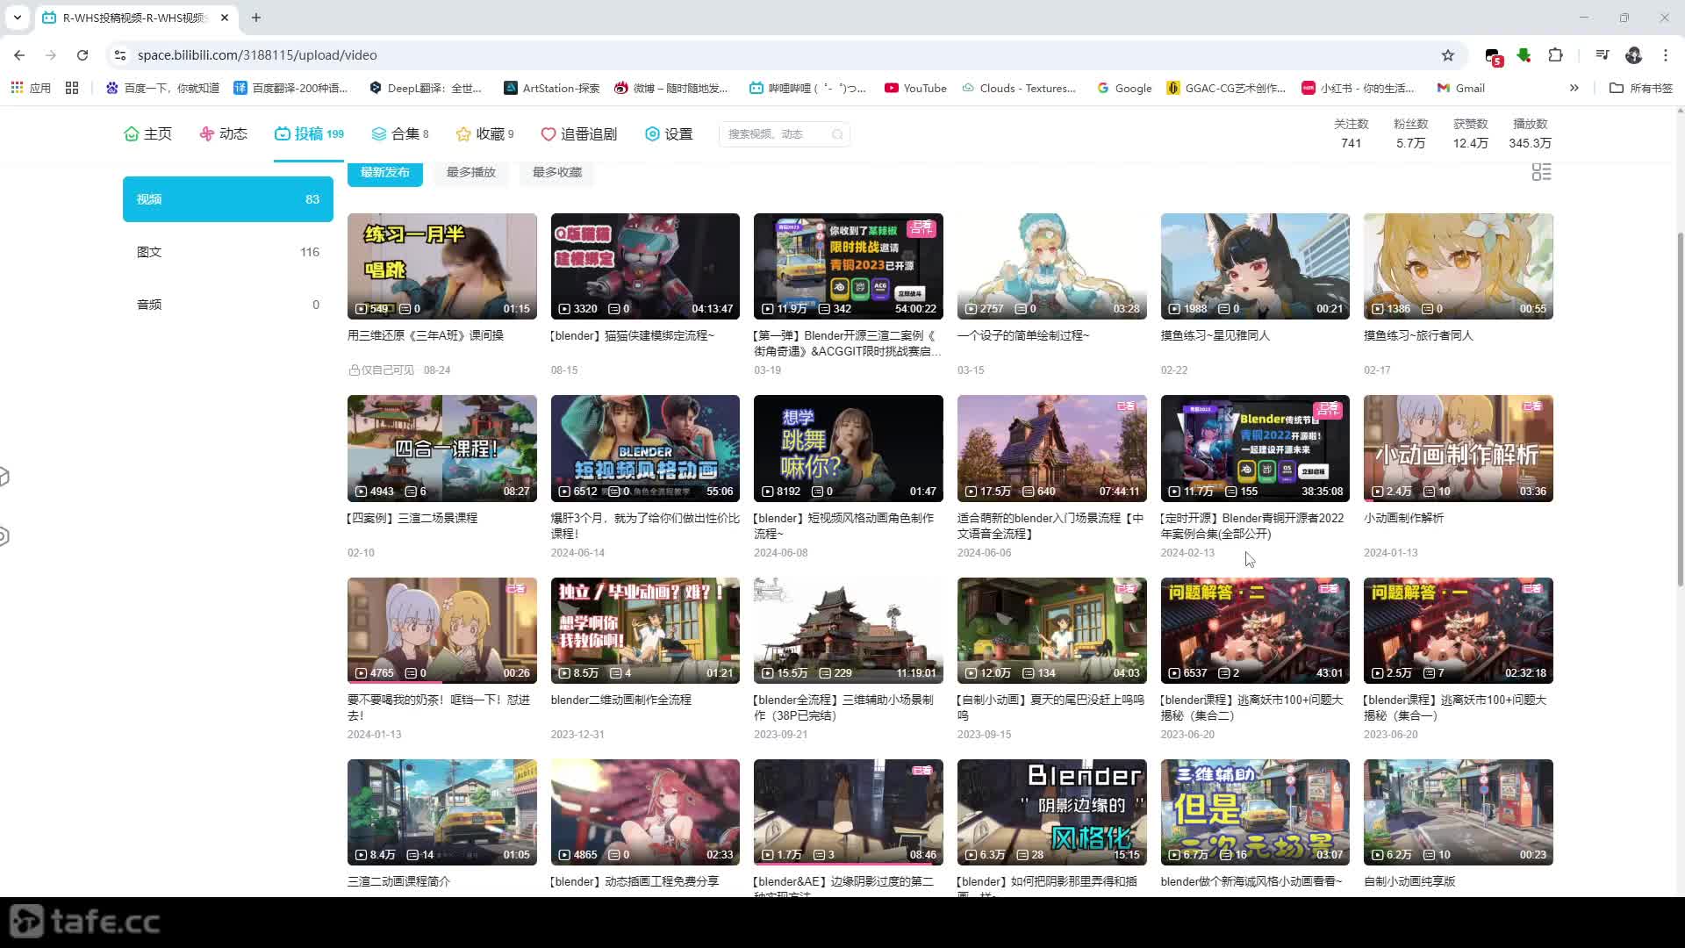
Task: Open the 合集 collections tab
Action: [x=399, y=133]
